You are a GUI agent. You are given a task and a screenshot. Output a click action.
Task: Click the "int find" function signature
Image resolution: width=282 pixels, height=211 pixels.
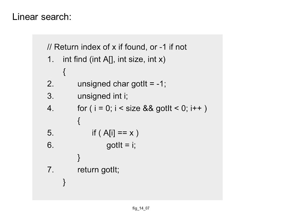pyautogui.click(x=114, y=59)
